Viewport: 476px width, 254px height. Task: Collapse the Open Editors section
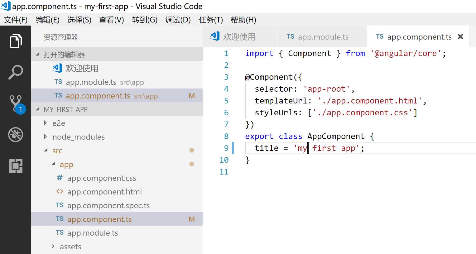click(38, 54)
